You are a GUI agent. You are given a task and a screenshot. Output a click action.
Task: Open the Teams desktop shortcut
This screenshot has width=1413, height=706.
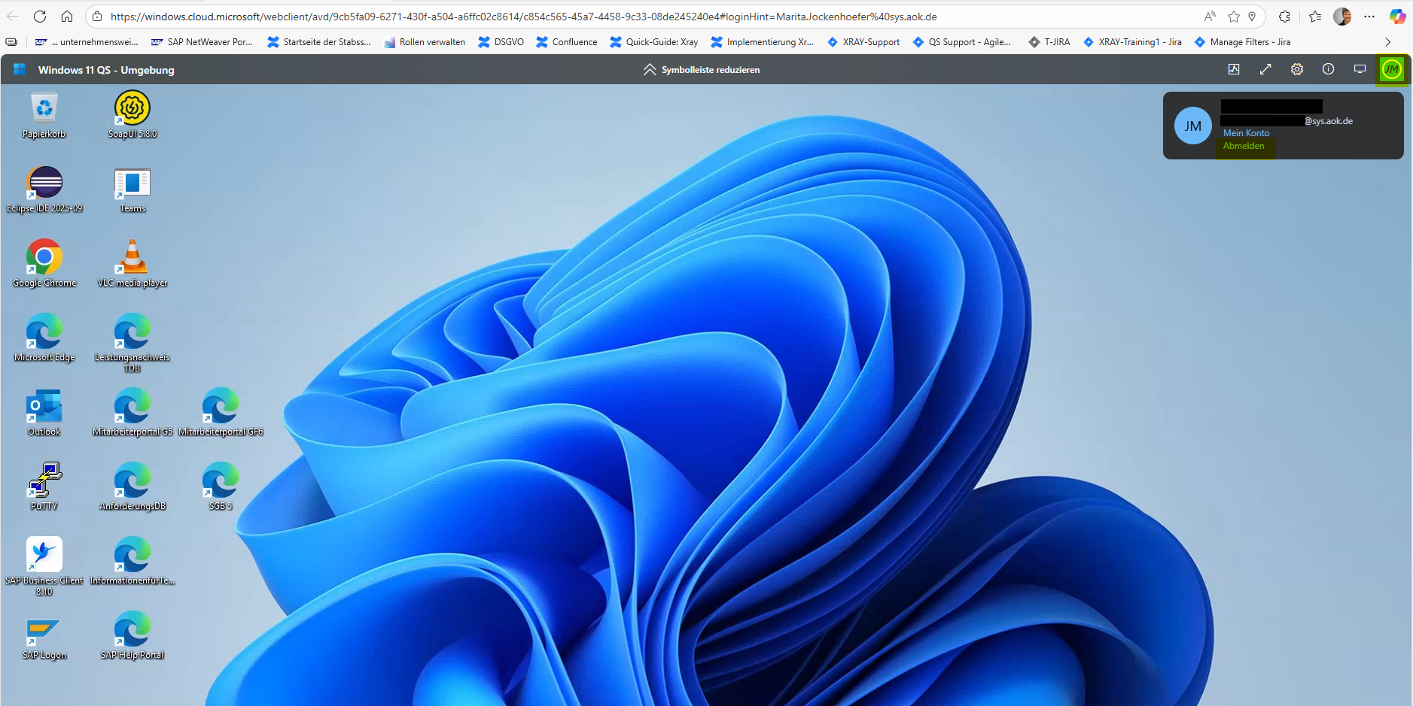(x=132, y=183)
